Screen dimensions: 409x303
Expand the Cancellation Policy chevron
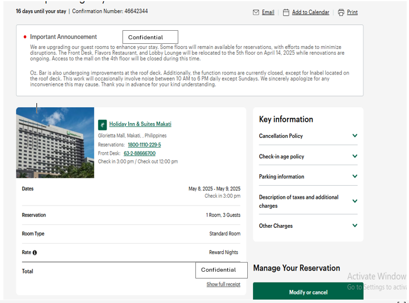pos(355,136)
